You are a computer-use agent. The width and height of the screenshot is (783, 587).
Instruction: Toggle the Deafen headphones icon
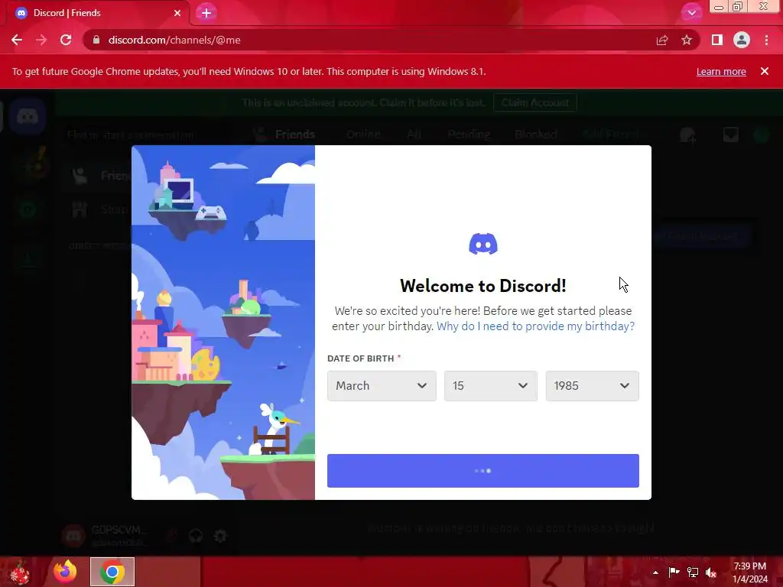point(196,536)
